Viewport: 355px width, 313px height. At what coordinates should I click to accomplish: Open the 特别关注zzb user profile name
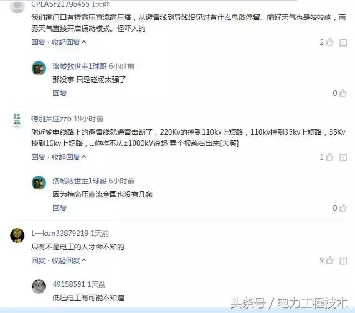pos(51,119)
